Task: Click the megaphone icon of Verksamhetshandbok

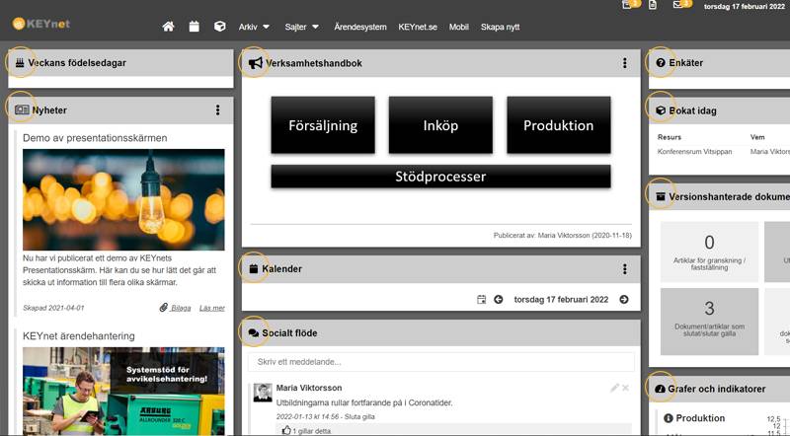Action: click(256, 63)
